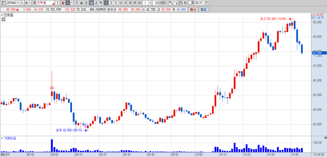Select the 초 second period button
This screenshot has height=157, width=327.
click(x=96, y=3)
